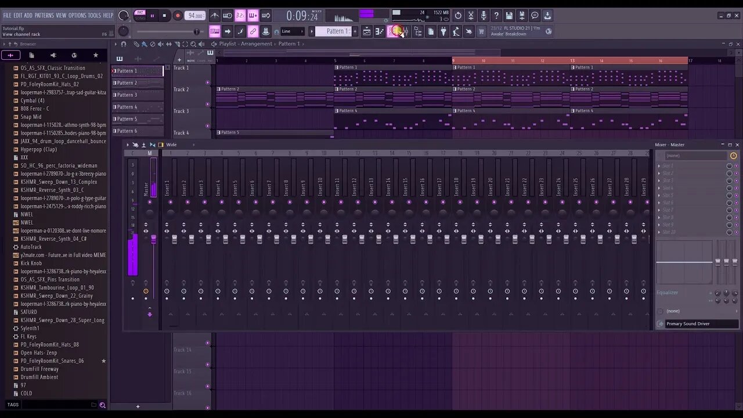Viewport: 743px width, 418px height.
Task: Click the tempo field showing 94
Action: [196, 16]
